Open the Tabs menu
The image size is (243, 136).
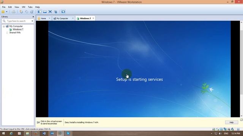tap(30, 7)
